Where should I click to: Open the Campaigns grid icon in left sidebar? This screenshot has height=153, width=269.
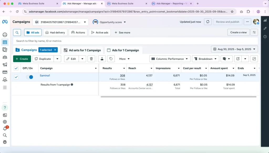point(5,42)
